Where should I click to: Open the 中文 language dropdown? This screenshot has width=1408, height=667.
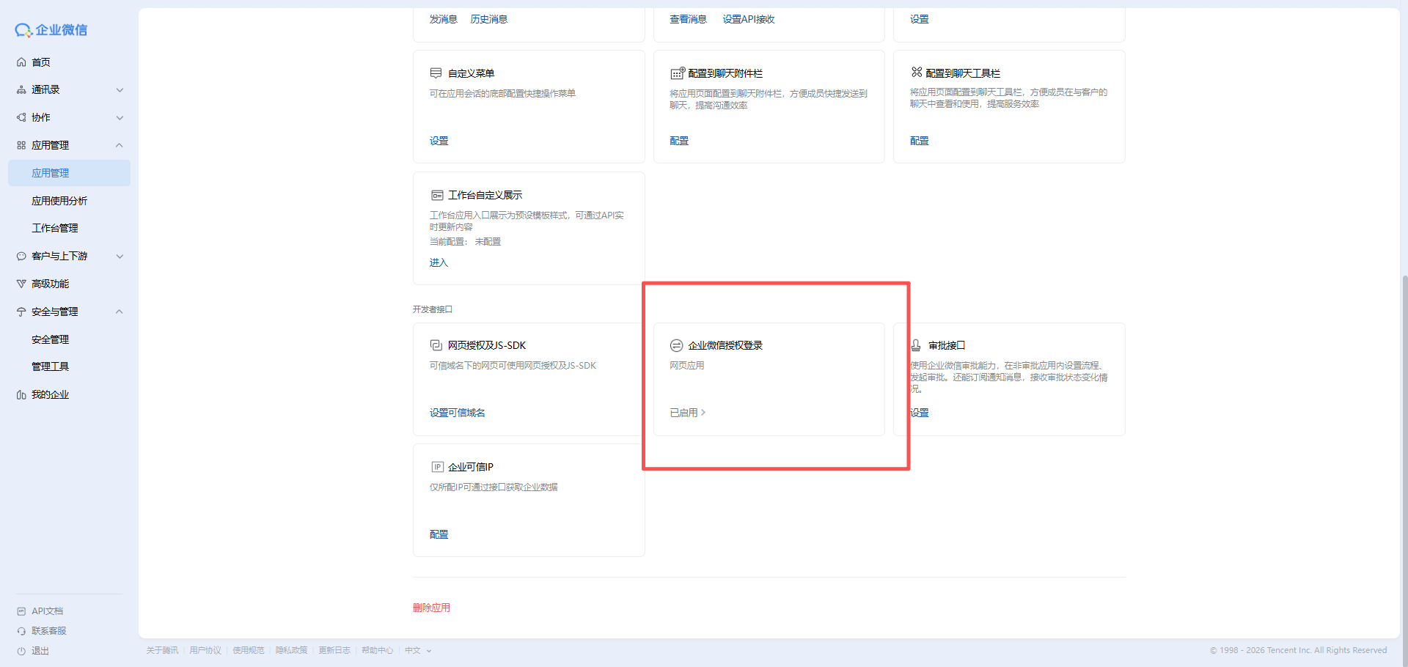[x=418, y=651]
